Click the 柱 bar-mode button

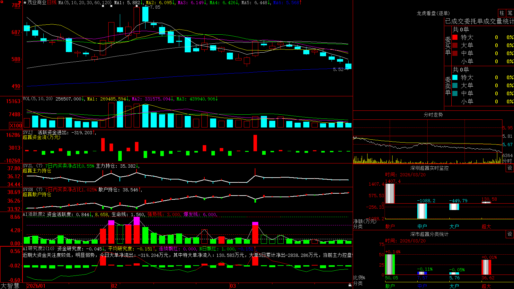pyautogui.click(x=502, y=13)
